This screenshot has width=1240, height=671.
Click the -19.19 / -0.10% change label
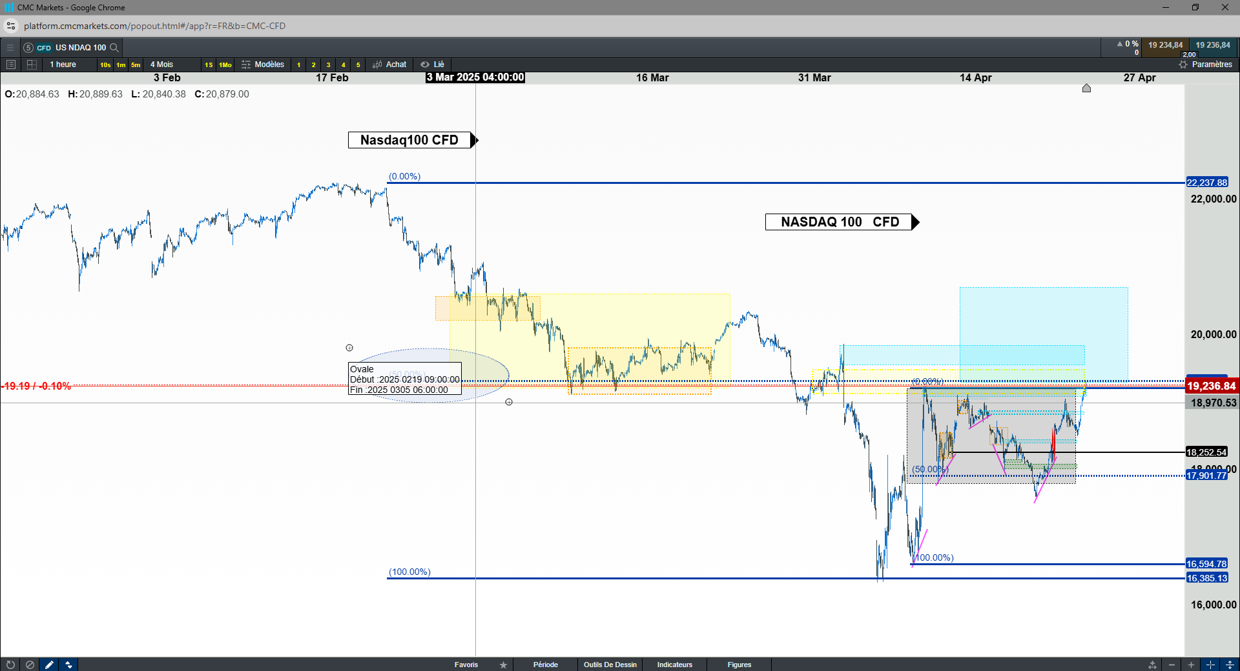(37, 386)
